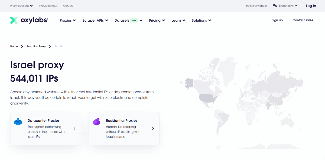Click the language translate icon
Image resolution: width=325 pixels, height=160 pixels.
pyautogui.click(x=275, y=5)
